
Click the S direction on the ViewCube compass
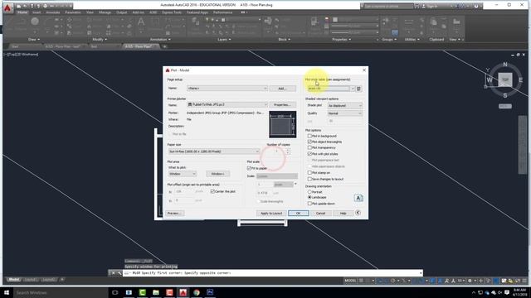point(505,96)
